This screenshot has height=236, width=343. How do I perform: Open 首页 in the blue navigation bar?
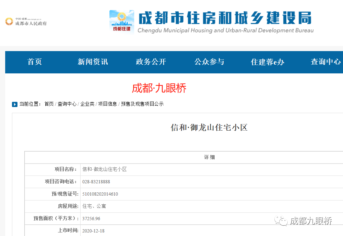(x=35, y=62)
